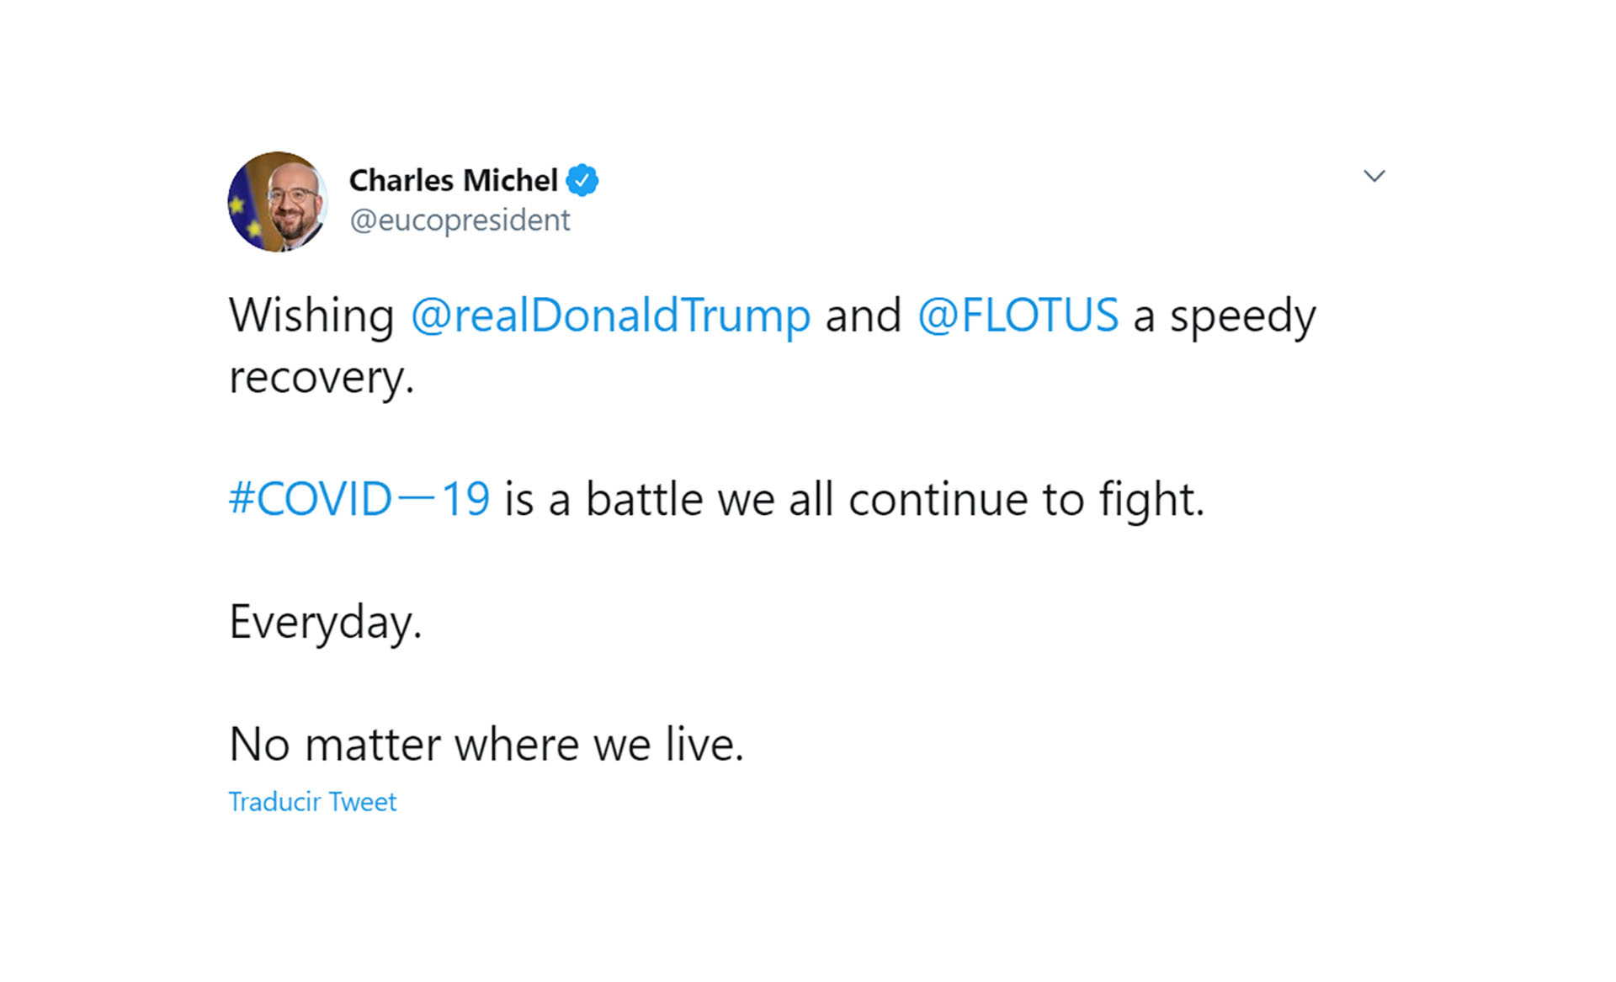Open the @realDonaldTrump mention
This screenshot has width=1616, height=982.
(x=610, y=316)
